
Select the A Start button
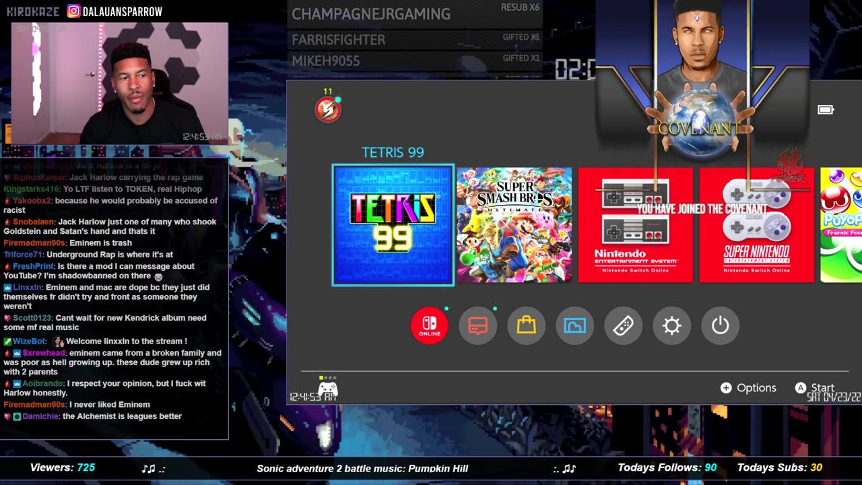815,388
